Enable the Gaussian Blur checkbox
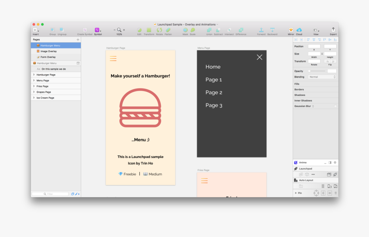Image resolution: width=369 pixels, height=237 pixels. pyautogui.click(x=335, y=106)
